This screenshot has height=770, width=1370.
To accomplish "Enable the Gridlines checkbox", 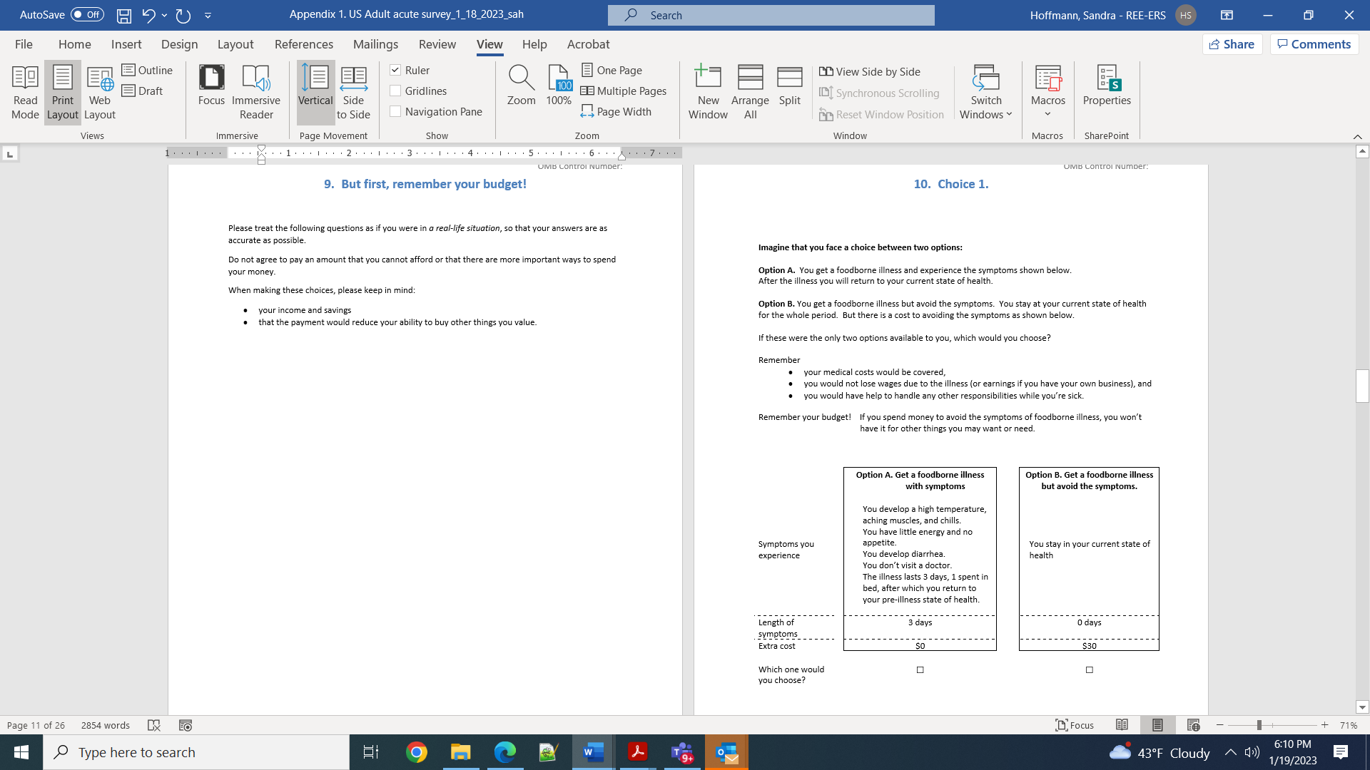I will pos(395,91).
